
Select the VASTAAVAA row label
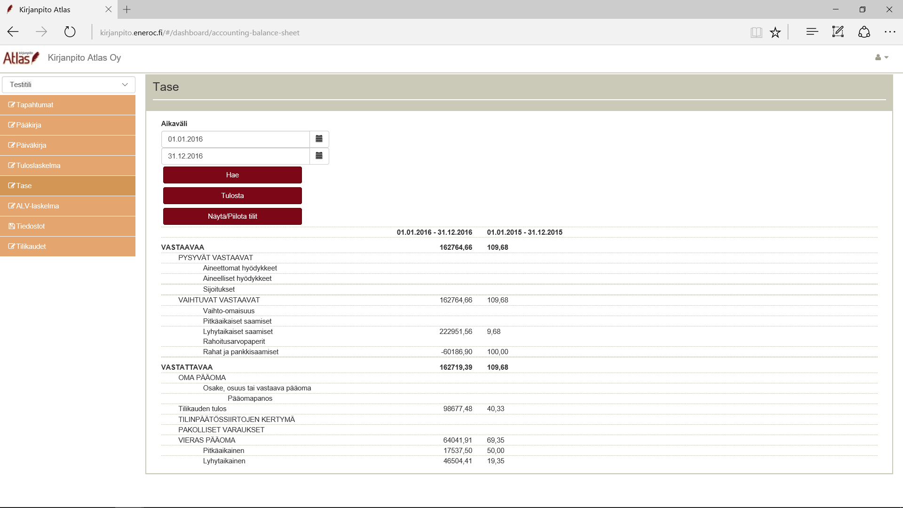182,247
